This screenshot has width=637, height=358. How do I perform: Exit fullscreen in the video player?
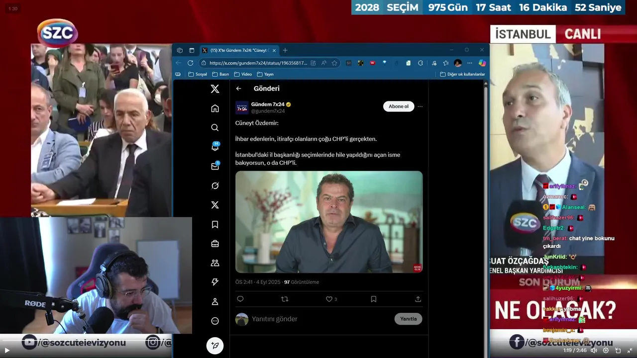tap(630, 350)
